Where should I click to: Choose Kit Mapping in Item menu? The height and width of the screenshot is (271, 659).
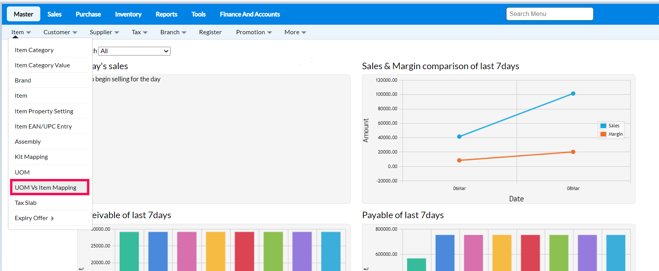tap(31, 157)
